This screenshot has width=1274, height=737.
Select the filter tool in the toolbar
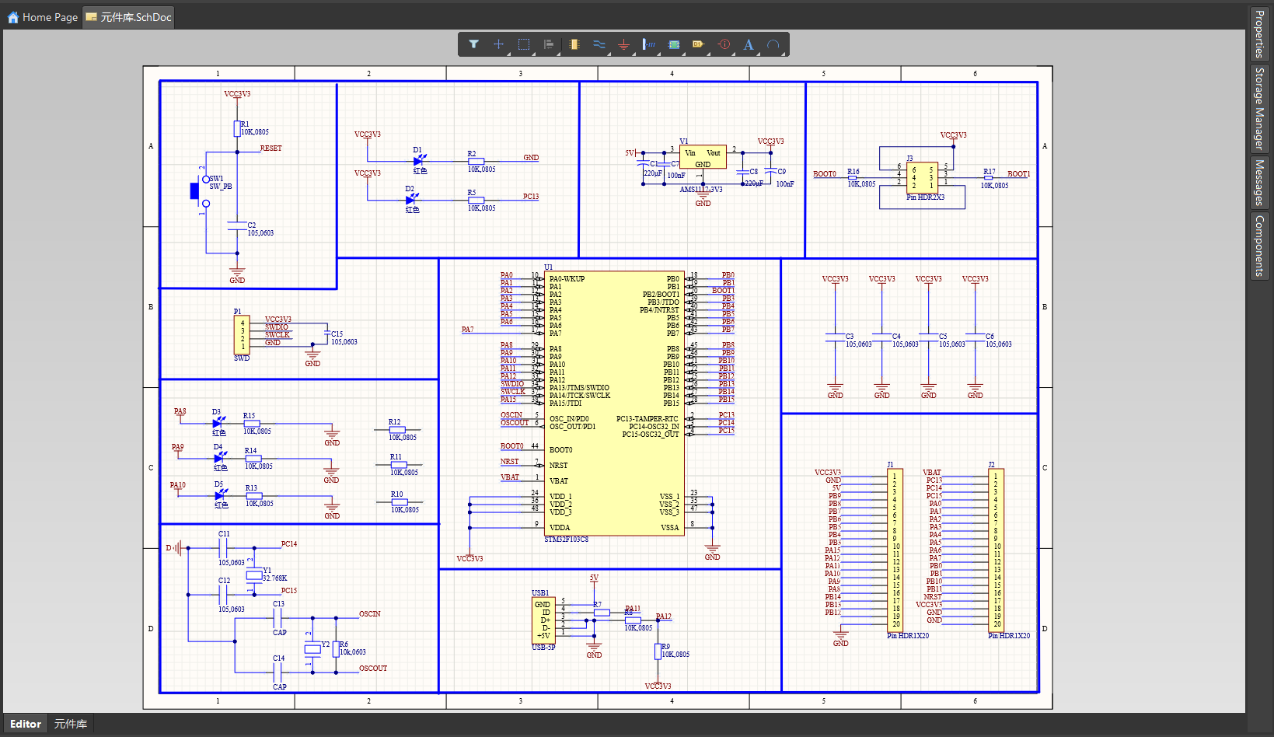pyautogui.click(x=474, y=44)
